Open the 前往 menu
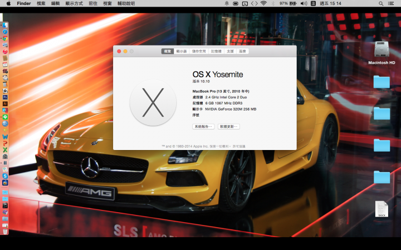This screenshot has width=401, height=250. coord(93,3)
